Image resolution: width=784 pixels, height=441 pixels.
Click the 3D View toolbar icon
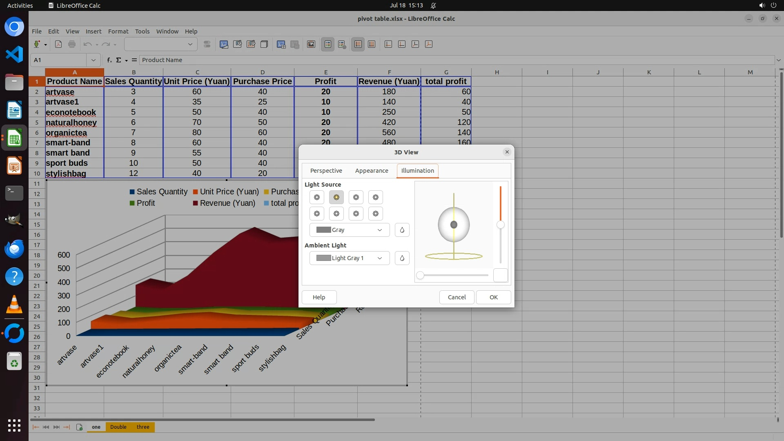point(264,44)
